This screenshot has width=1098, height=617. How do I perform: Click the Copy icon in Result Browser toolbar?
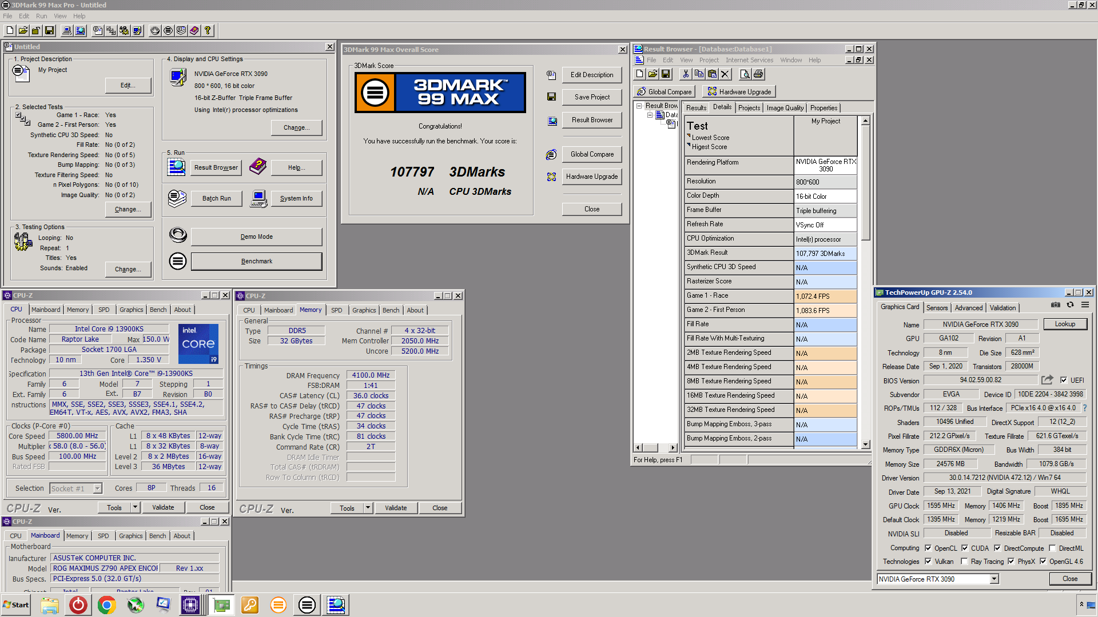pos(699,74)
